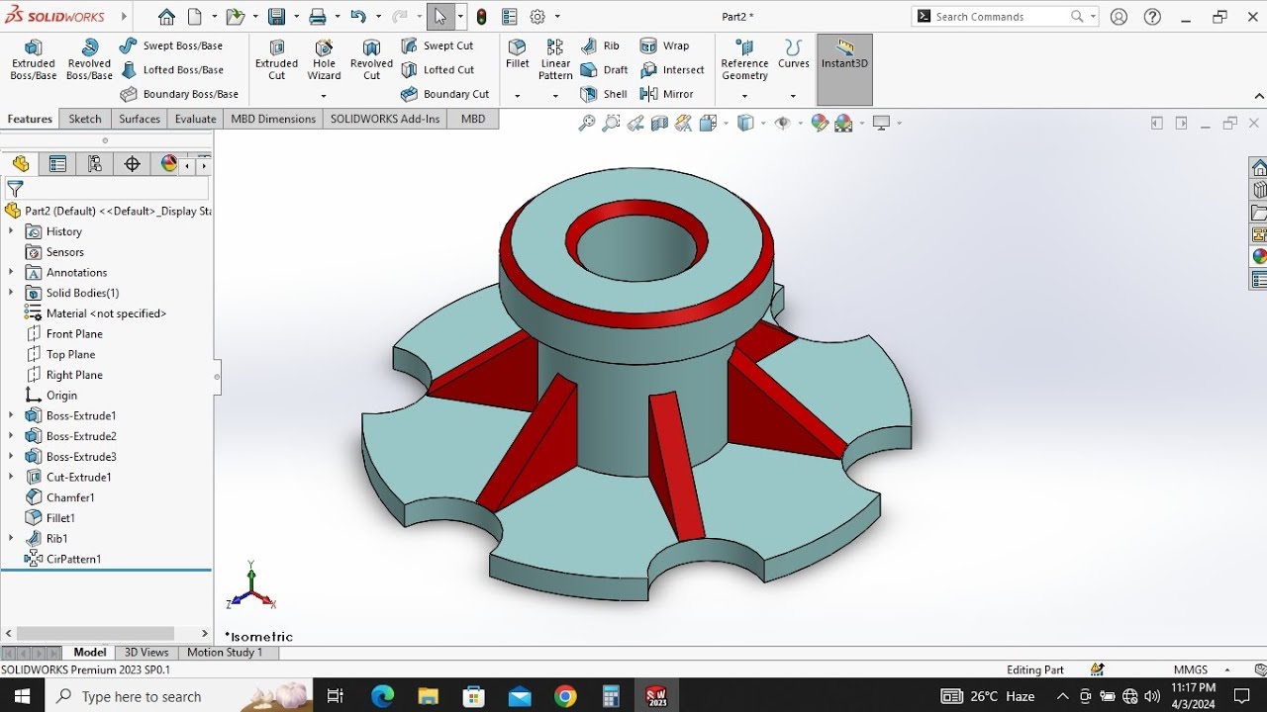Open the Hole Wizard dropdown arrow
The width and height of the screenshot is (1267, 712).
click(x=324, y=96)
